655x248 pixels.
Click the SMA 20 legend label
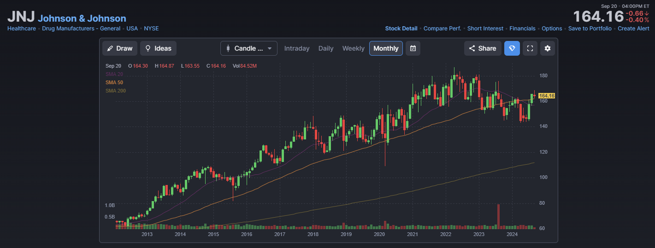[x=114, y=74]
